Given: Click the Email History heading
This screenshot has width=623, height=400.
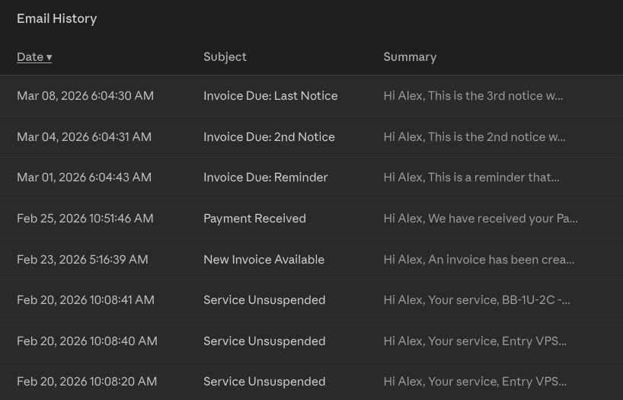Looking at the screenshot, I should click(57, 19).
